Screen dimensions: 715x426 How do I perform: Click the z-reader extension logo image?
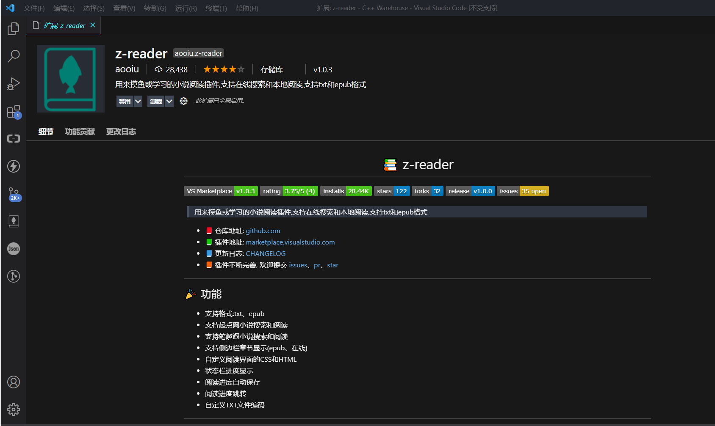pyautogui.click(x=71, y=79)
